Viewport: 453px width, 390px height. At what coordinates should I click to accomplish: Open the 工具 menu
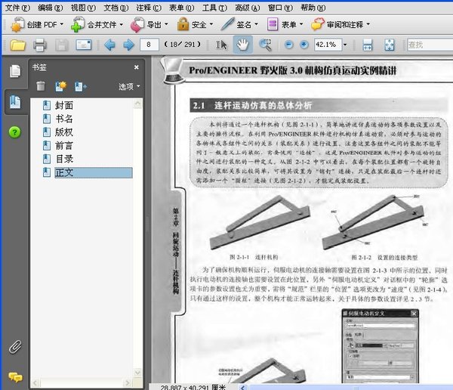click(x=214, y=8)
